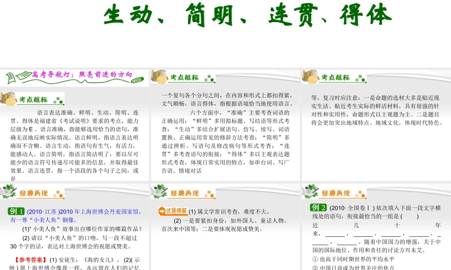
Task: Click the line 国的国际地位、作用和责任的讨论方兴未艾
Action: point(369,250)
